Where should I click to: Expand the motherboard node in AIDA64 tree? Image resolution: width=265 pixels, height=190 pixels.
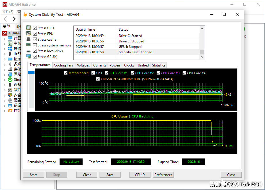(x=5, y=44)
